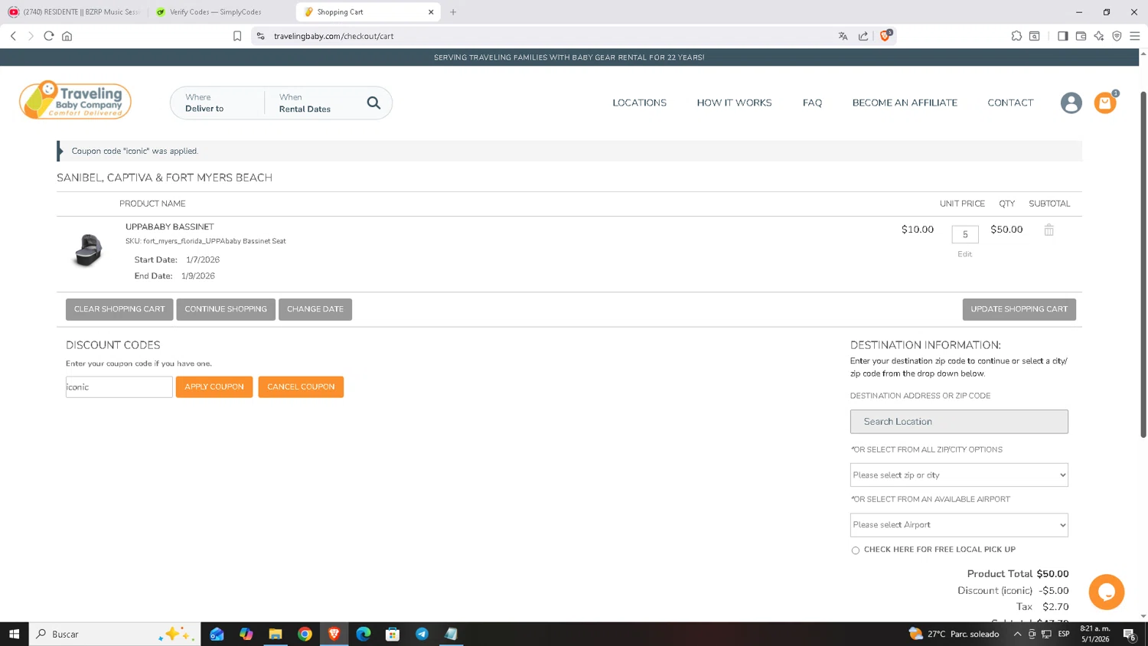1148x646 pixels.
Task: Open the user account icon
Action: click(1071, 103)
